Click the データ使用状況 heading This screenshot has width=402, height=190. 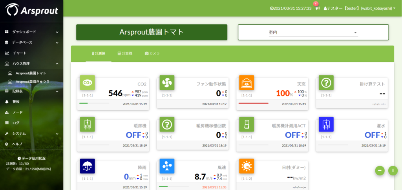point(31,159)
